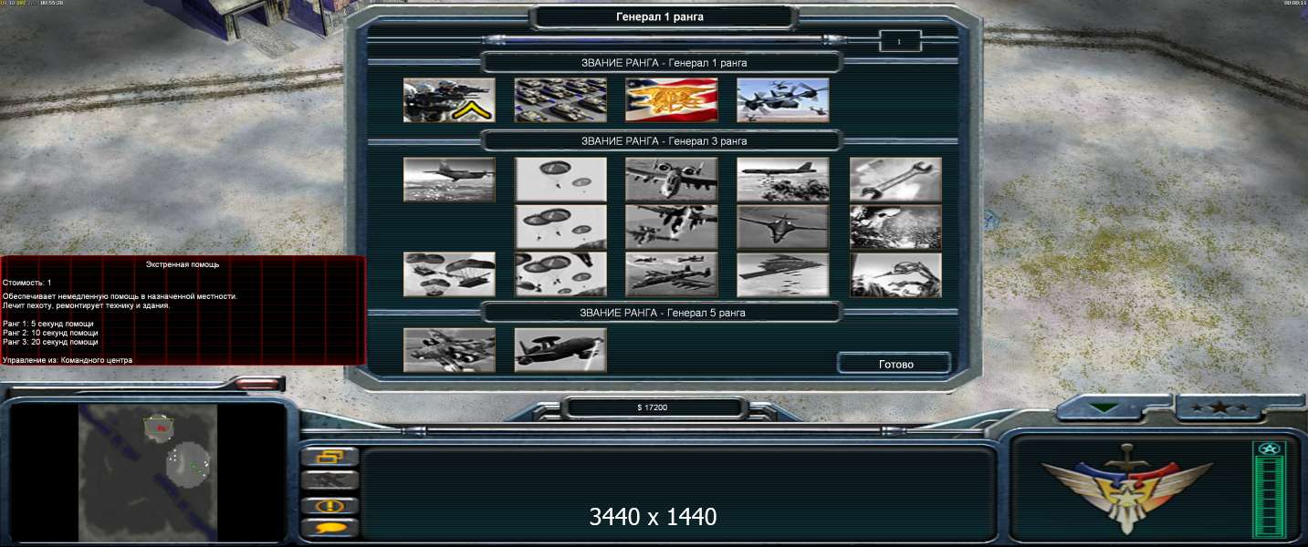Click the experience progress bar atop the panel
Image resolution: width=1308 pixels, height=547 pixels.
(x=664, y=40)
